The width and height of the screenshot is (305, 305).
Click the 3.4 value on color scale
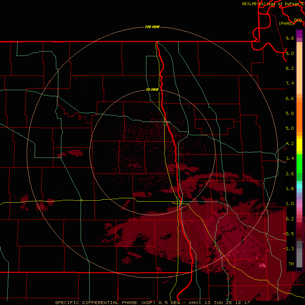(x=290, y=159)
